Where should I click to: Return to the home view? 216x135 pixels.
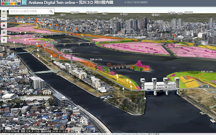(x=4, y=26)
